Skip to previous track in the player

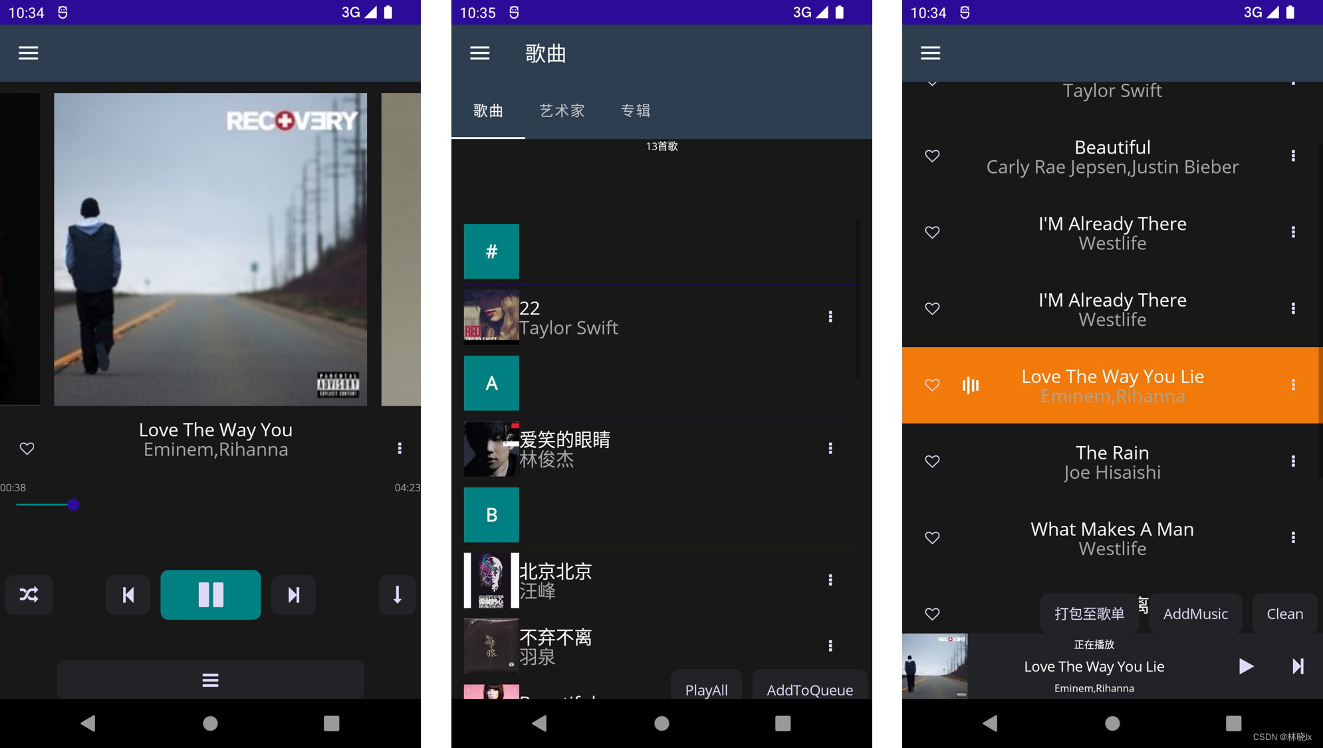tap(128, 594)
